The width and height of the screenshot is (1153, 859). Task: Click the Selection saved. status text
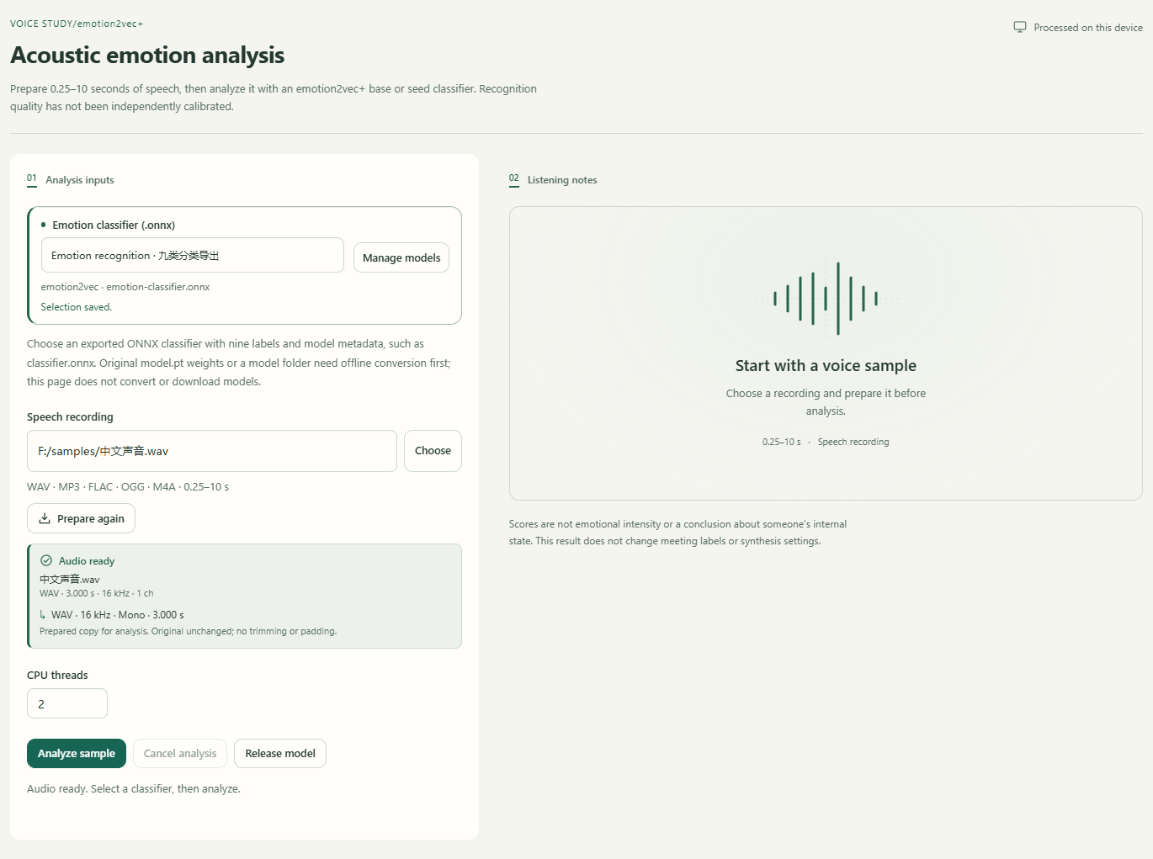coord(77,307)
